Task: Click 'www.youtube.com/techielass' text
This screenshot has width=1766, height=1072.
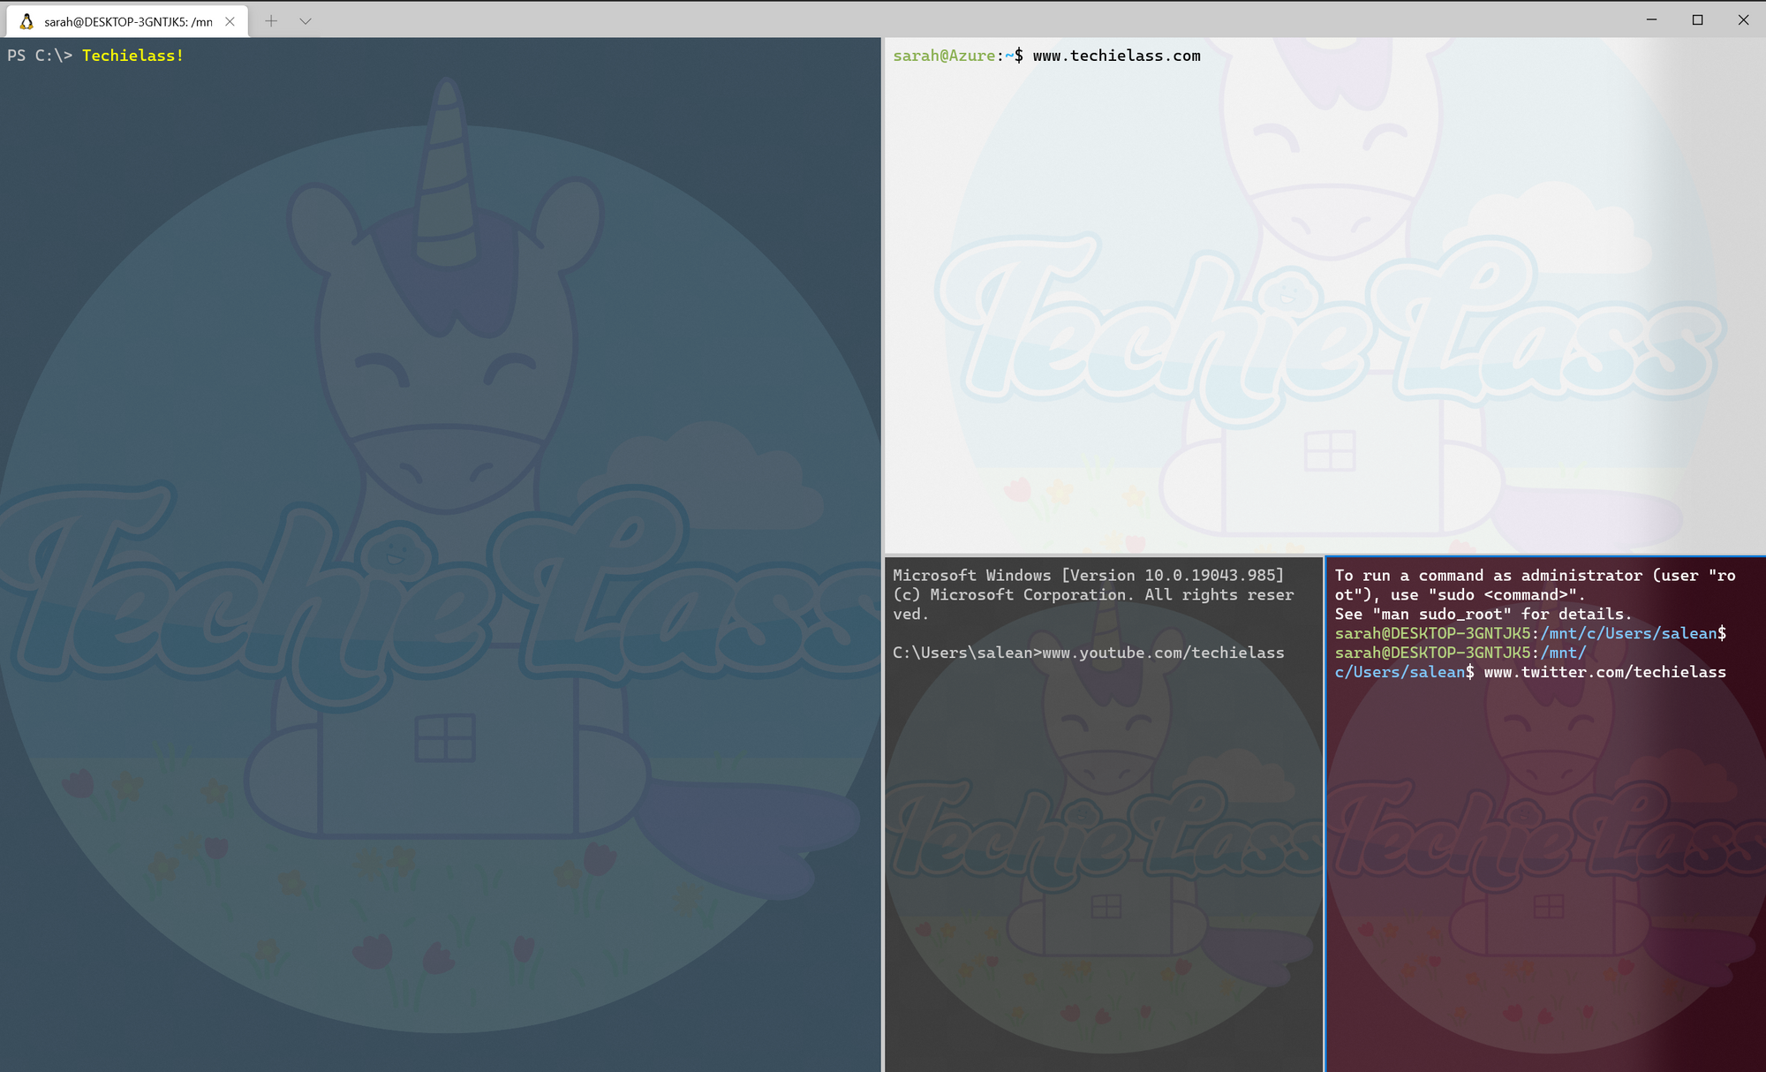Action: pos(1163,653)
